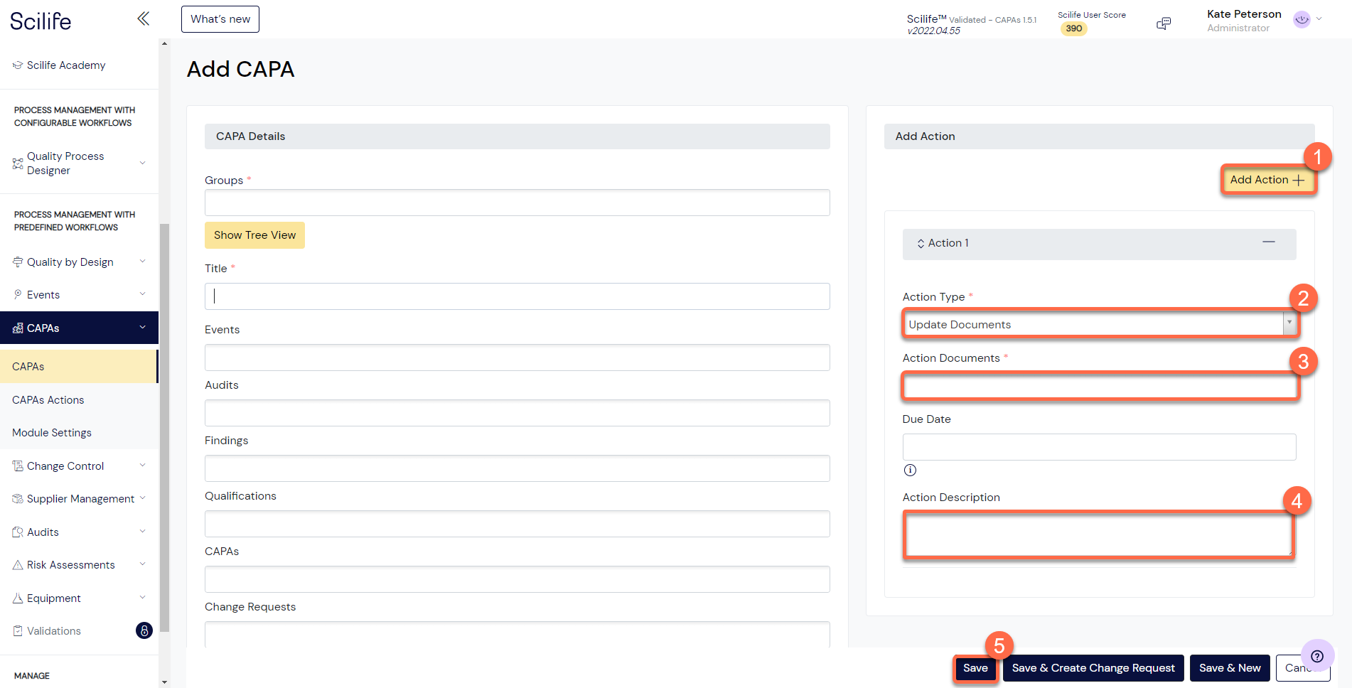Viewport: 1352px width, 688px height.
Task: Open Module Settings from the sidebar
Action: pyautogui.click(x=51, y=432)
